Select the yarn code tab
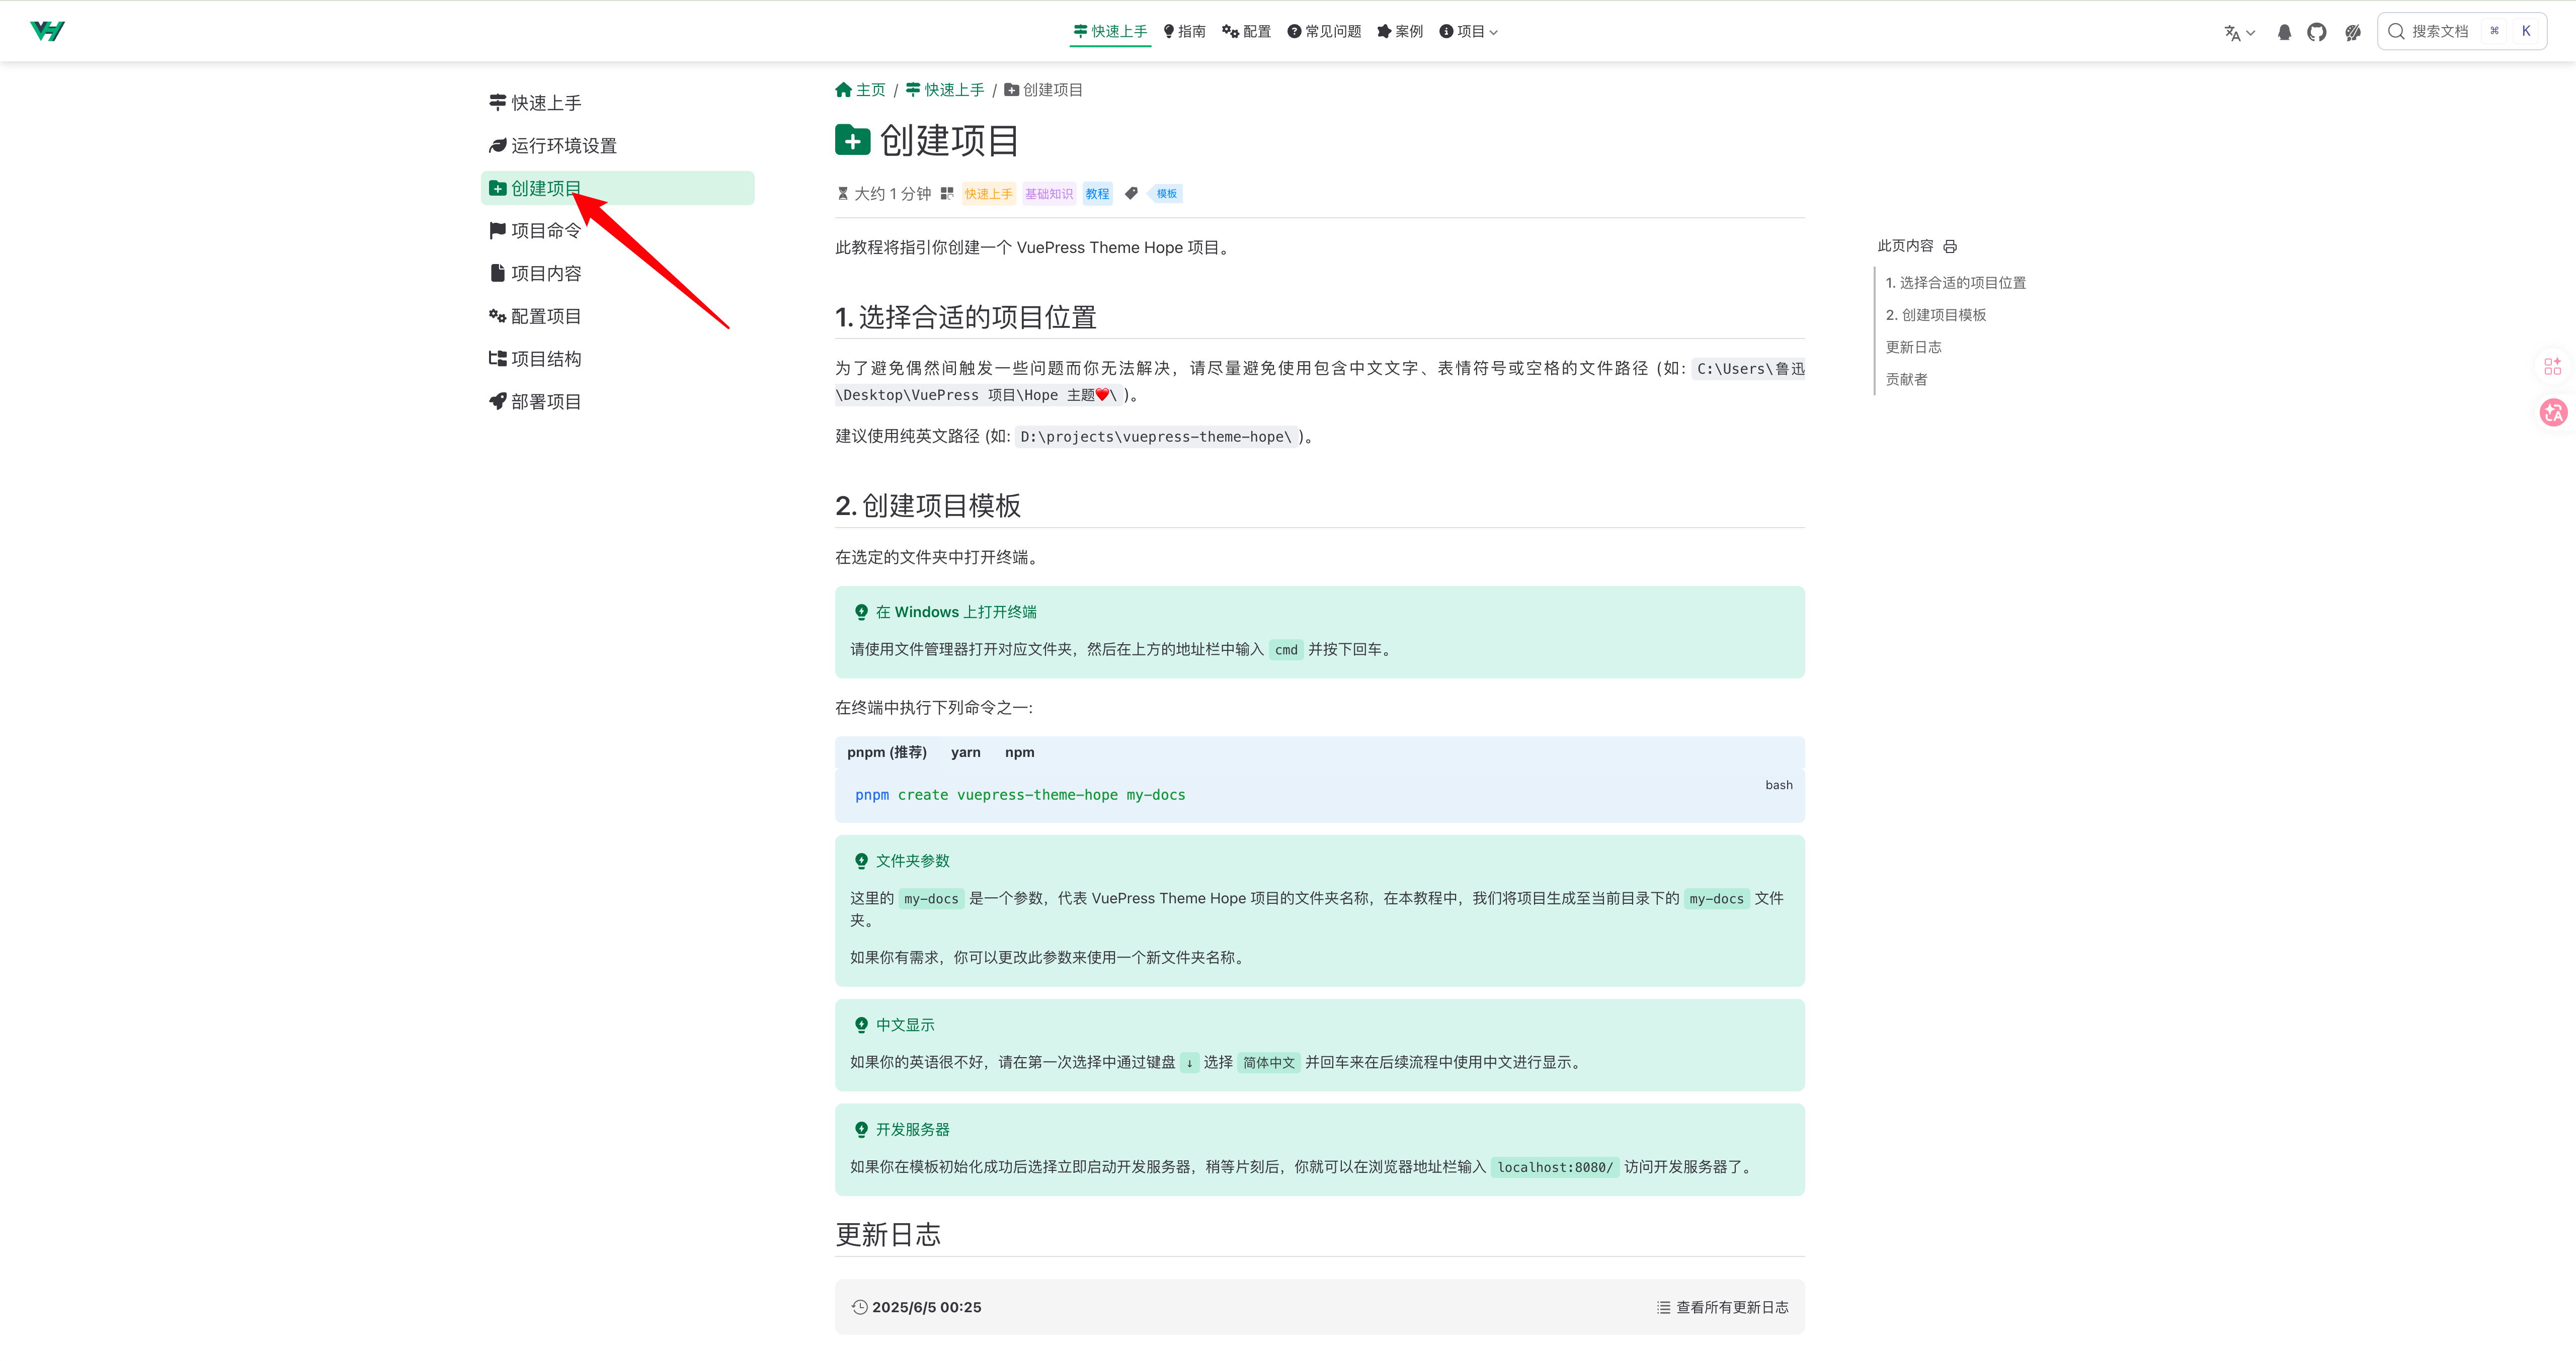2576x1361 pixels. pos(965,752)
